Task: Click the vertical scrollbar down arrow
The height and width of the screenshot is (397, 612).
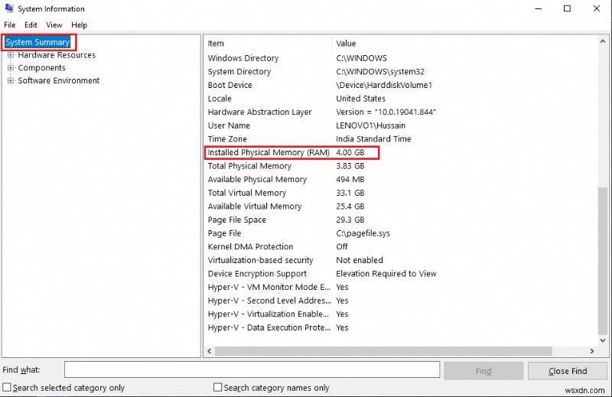Action: 603,340
